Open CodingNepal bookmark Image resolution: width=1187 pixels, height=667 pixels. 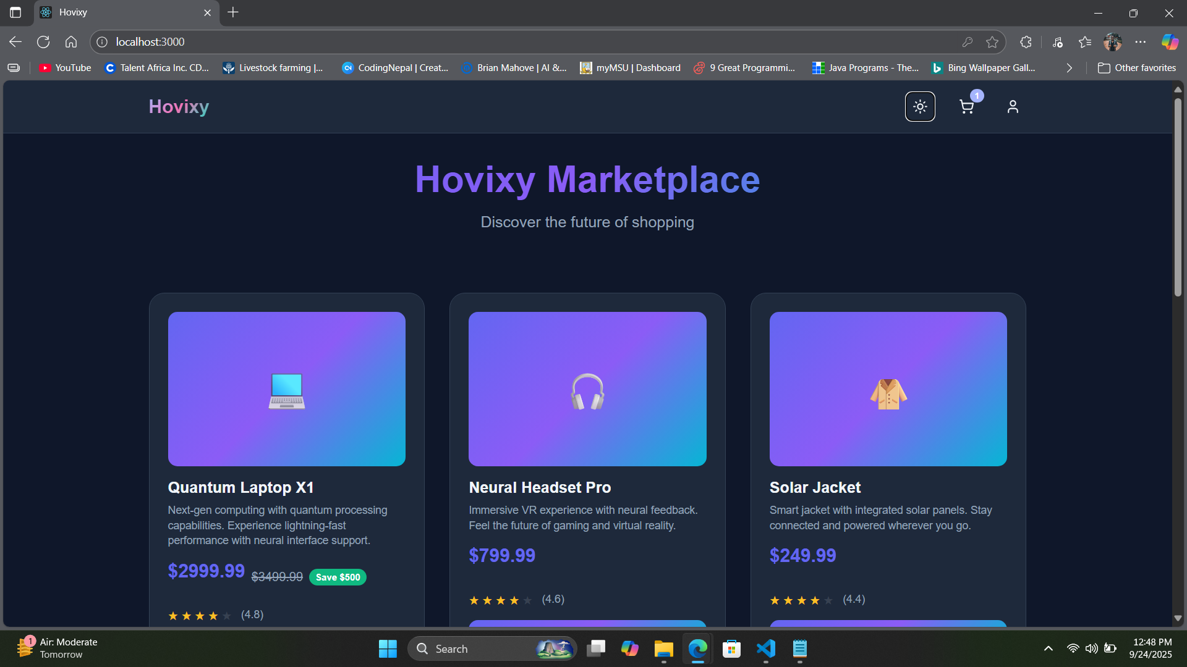pos(395,68)
